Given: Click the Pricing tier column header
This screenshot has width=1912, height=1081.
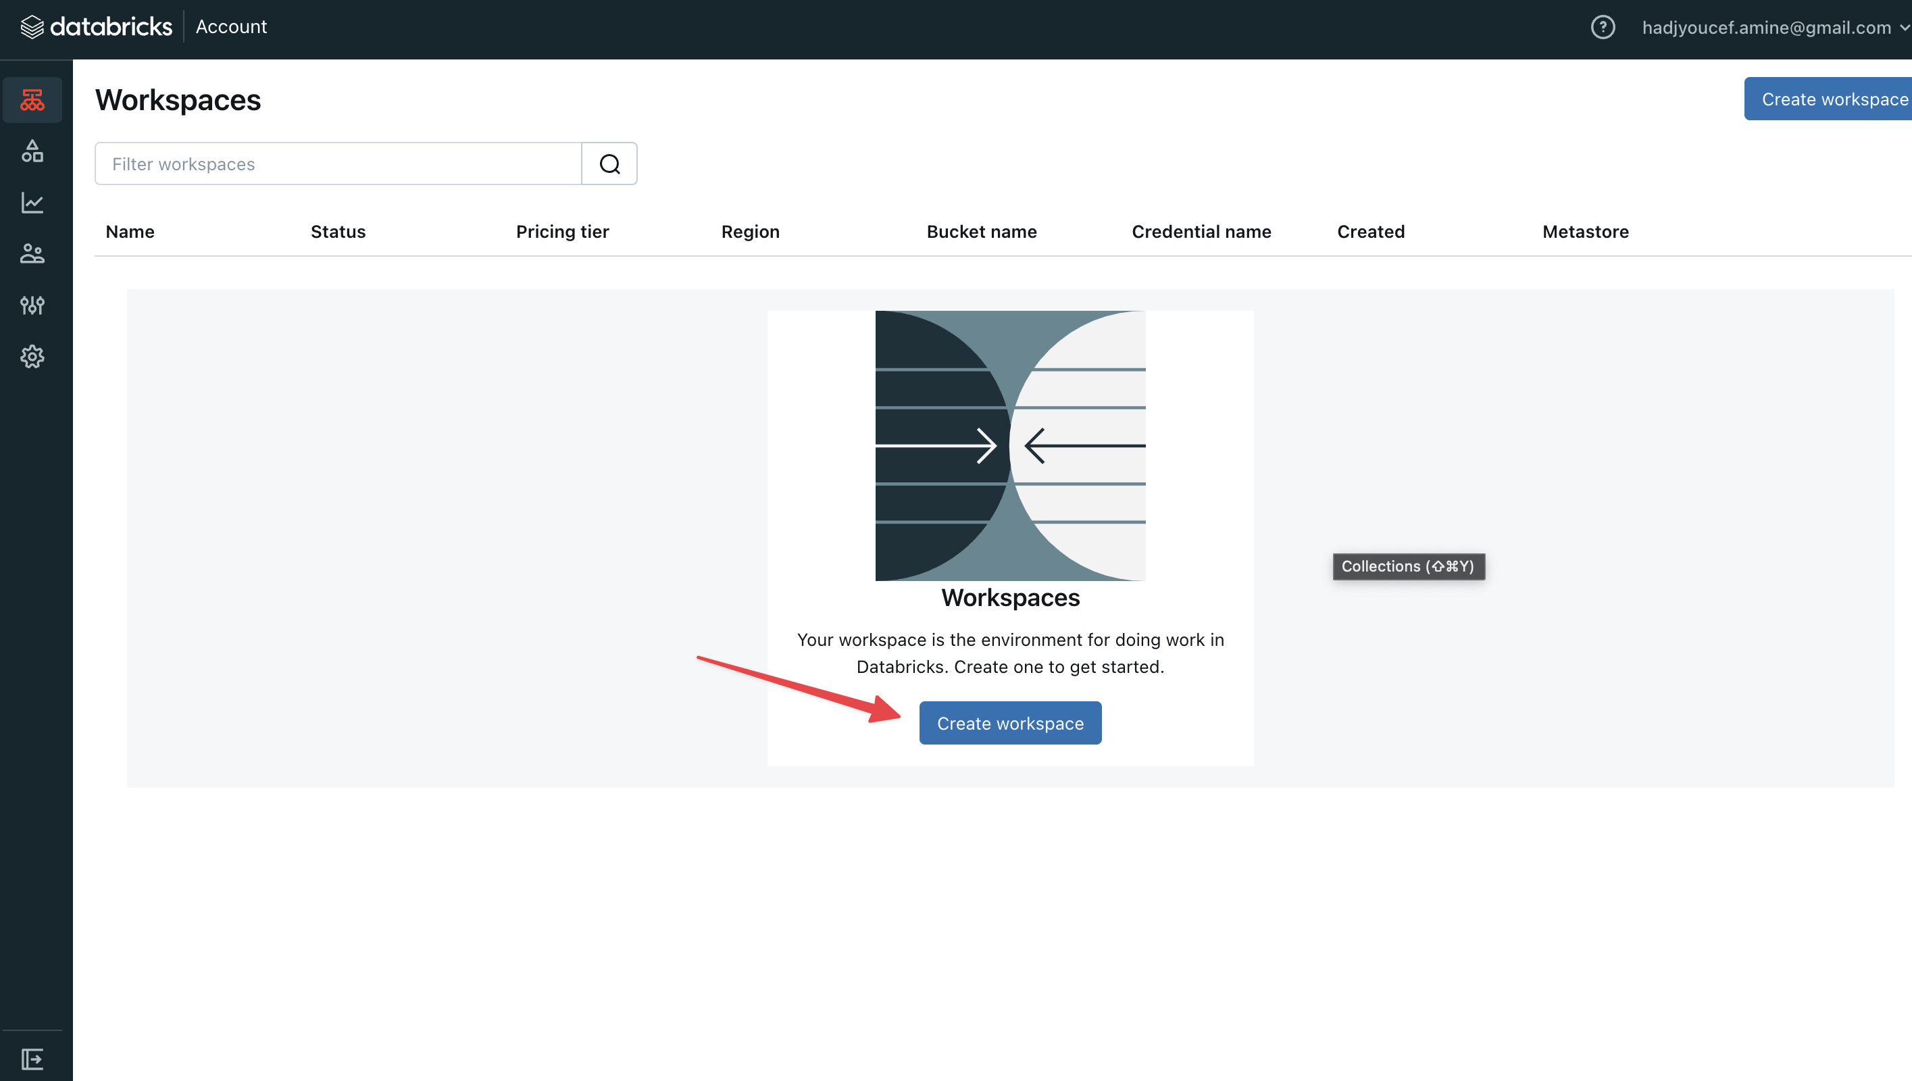Looking at the screenshot, I should click(562, 232).
